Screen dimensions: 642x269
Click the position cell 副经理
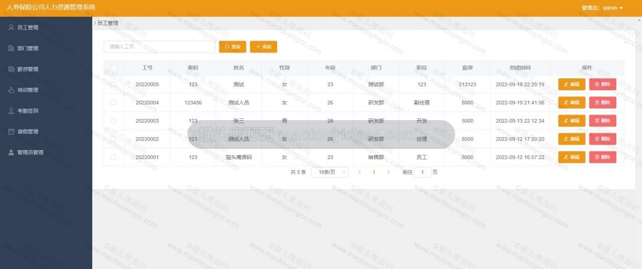pyautogui.click(x=422, y=103)
